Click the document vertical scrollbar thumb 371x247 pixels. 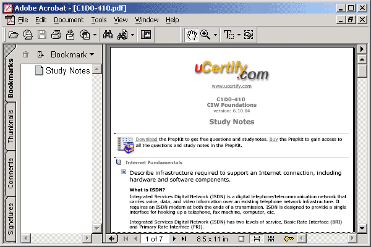pos(362,71)
